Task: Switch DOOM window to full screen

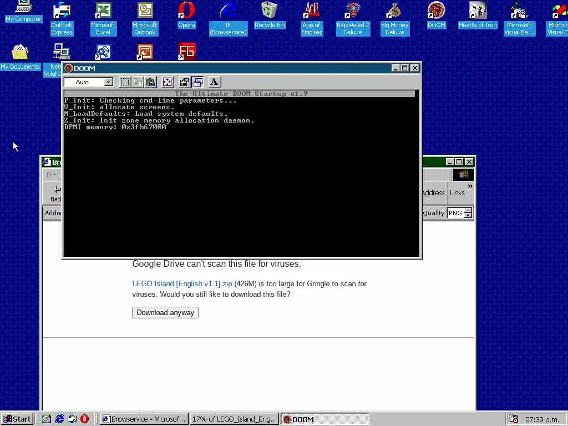Action: (x=167, y=82)
